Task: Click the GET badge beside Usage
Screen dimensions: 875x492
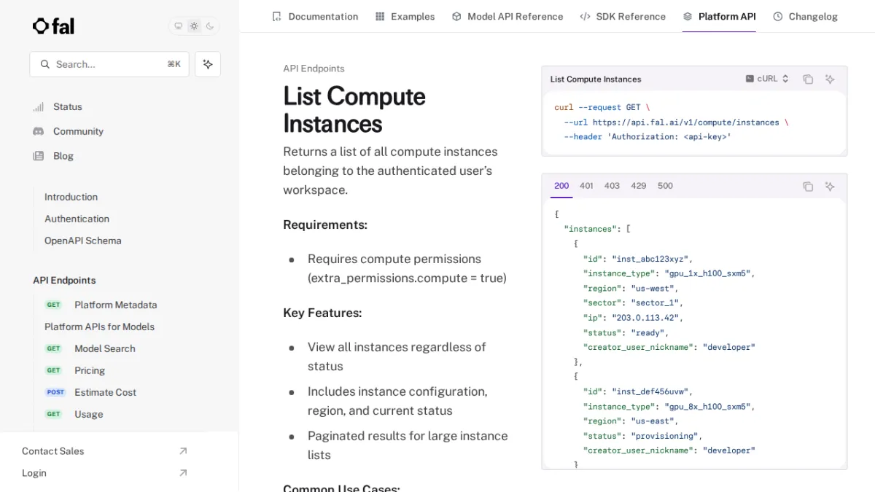Action: [54, 414]
